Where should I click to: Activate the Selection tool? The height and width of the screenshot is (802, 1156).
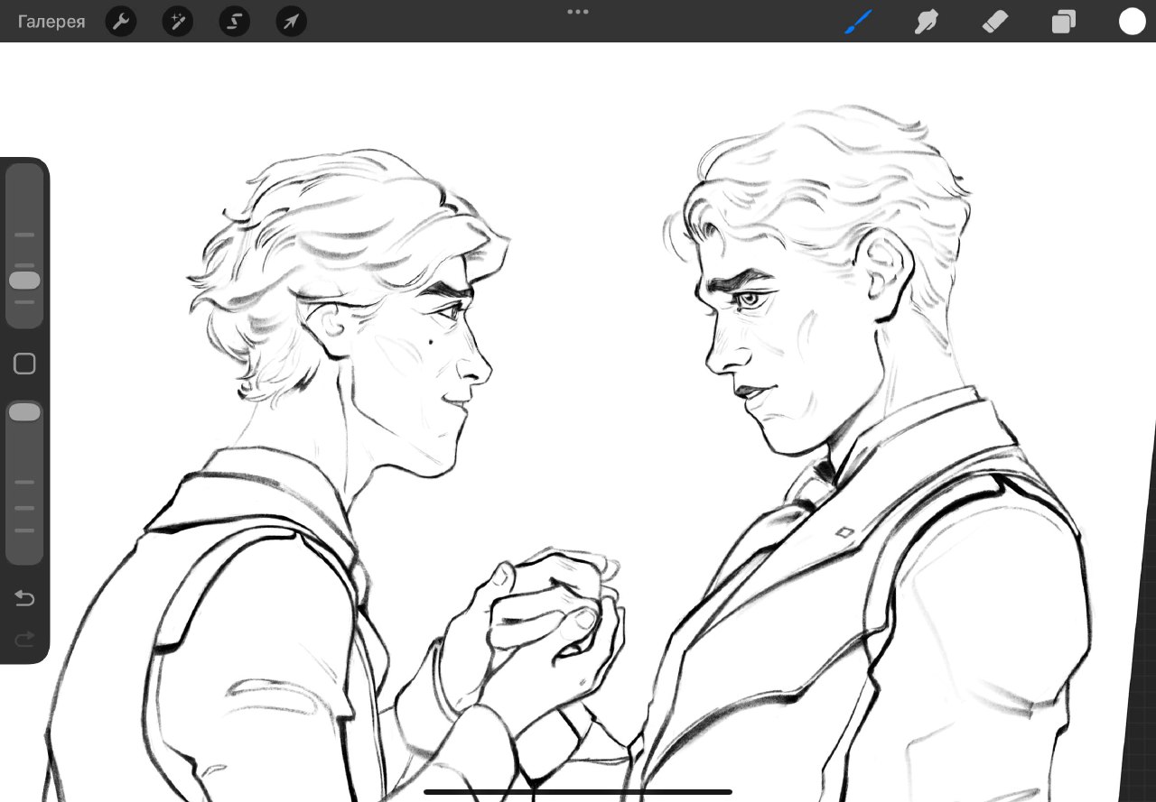(235, 22)
